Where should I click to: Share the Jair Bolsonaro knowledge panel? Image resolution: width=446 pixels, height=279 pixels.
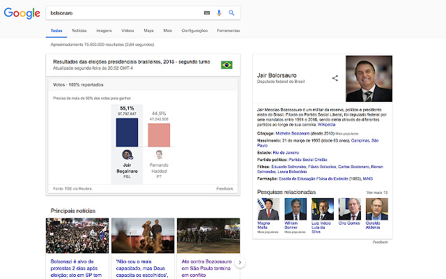click(335, 78)
